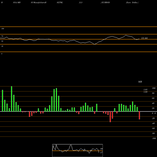This screenshot has width=157, height=157.
Task: Click MR axis label -20
Action: pos(153,118)
